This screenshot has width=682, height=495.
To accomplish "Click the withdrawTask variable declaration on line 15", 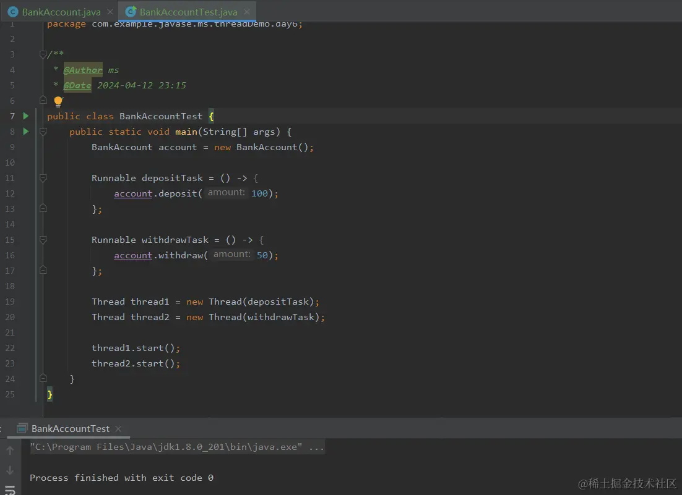I will click(x=175, y=240).
